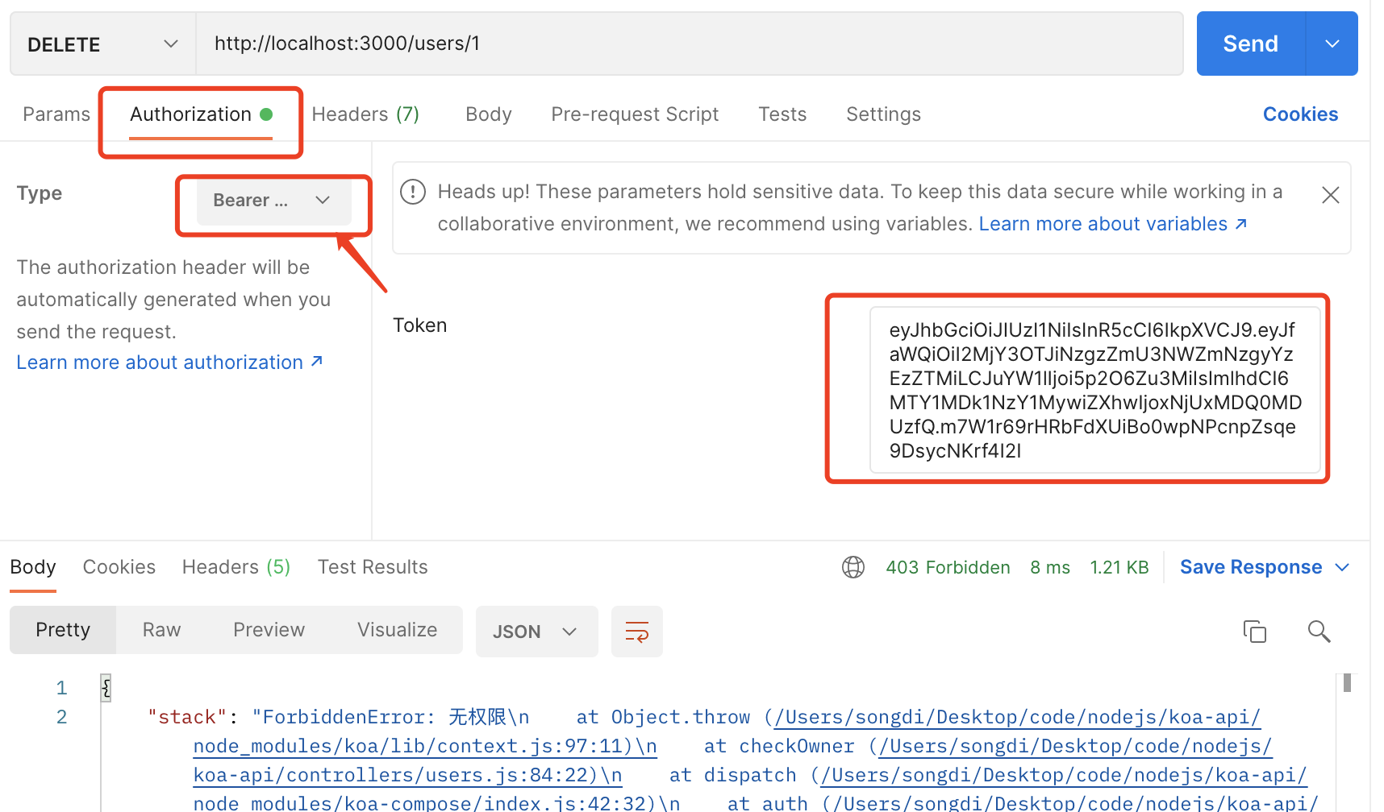Open the DELETE request method dropdown
This screenshot has height=812, width=1384.
click(x=170, y=43)
